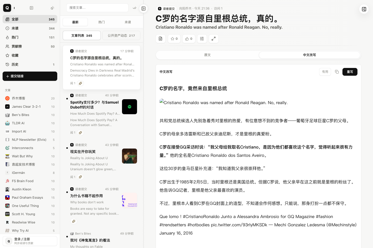Screen dimensions: 373x248
Task: Switch to the 热门 tab in article list
Action: [102, 22]
